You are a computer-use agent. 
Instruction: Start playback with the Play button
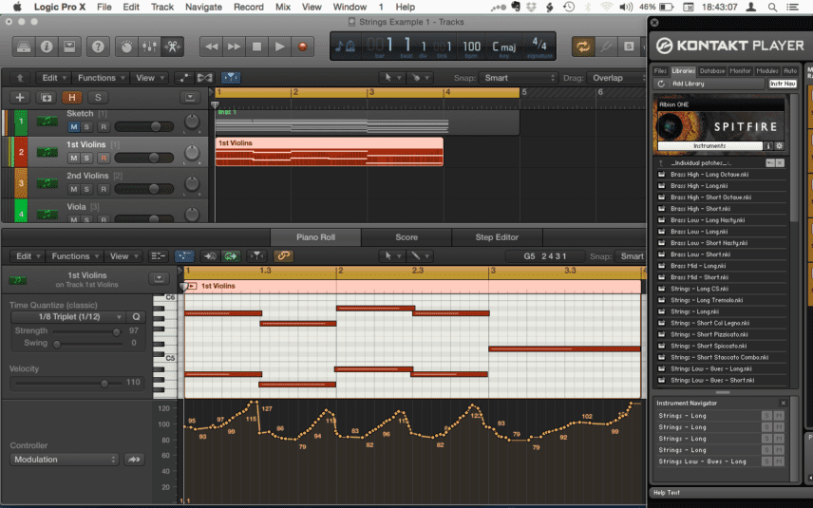coord(279,47)
